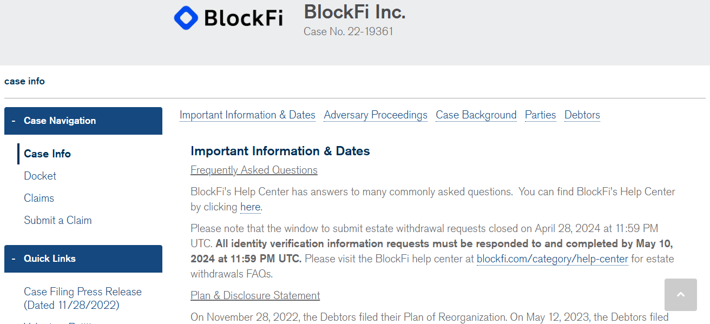Click the Frequently Asked Questions link
Screen dimensions: 710x324
(x=254, y=170)
